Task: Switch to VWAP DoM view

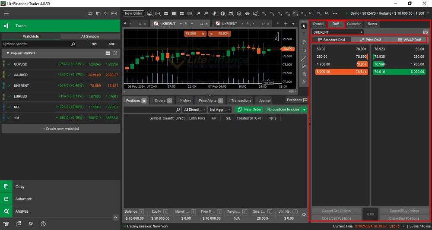Action: click(x=409, y=40)
